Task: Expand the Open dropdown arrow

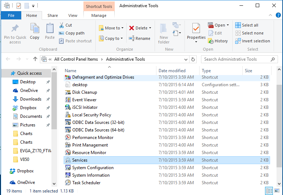Action: click(x=228, y=25)
